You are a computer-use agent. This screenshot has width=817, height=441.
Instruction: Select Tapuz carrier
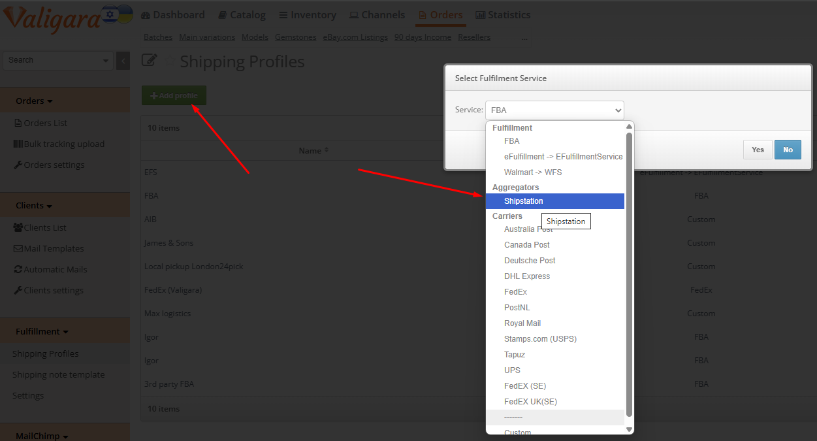(555, 355)
